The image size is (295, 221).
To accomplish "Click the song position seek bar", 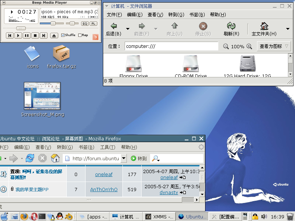I will (x=51, y=28).
